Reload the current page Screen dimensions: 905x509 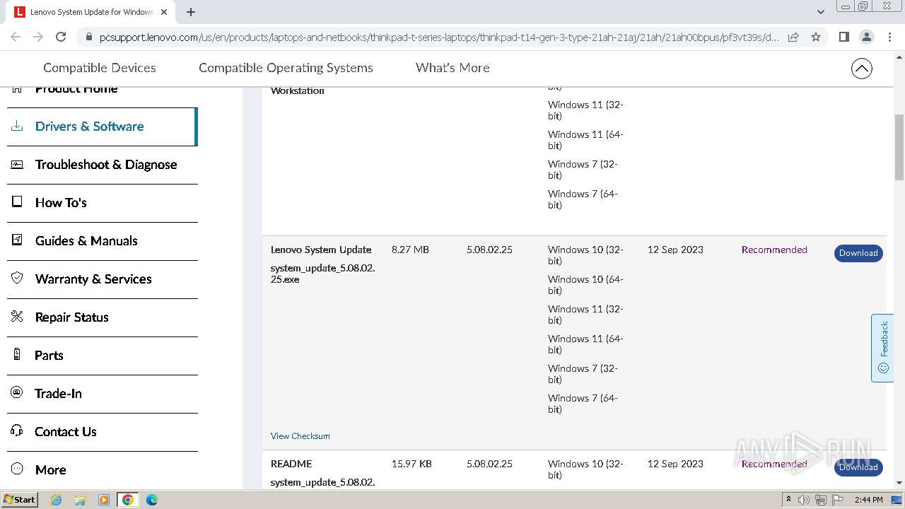pos(61,37)
